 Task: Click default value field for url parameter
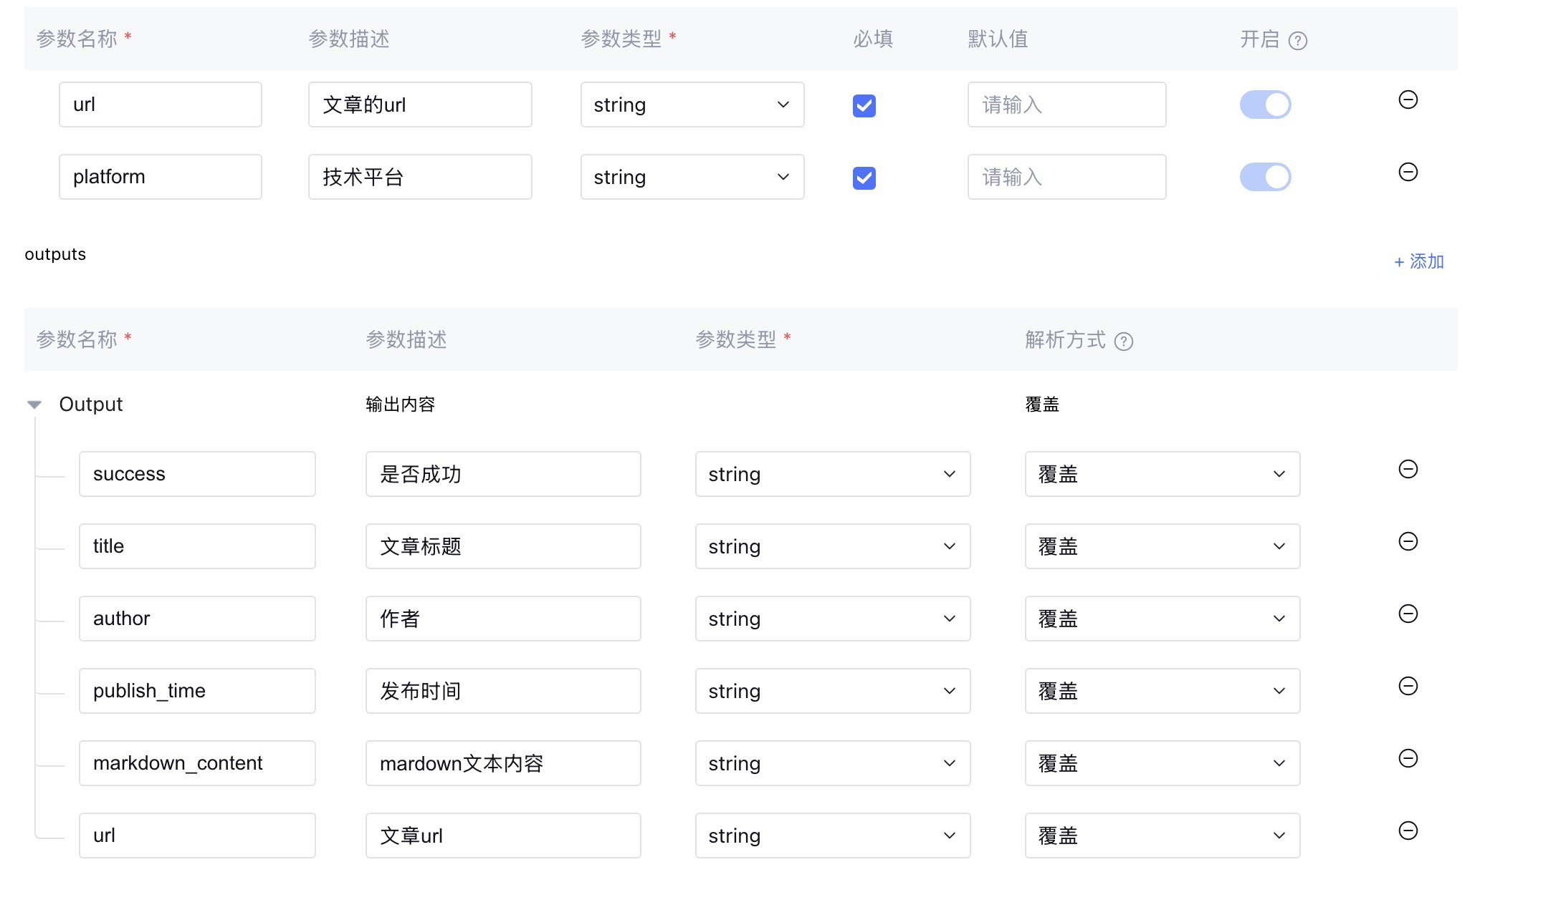click(x=1066, y=105)
